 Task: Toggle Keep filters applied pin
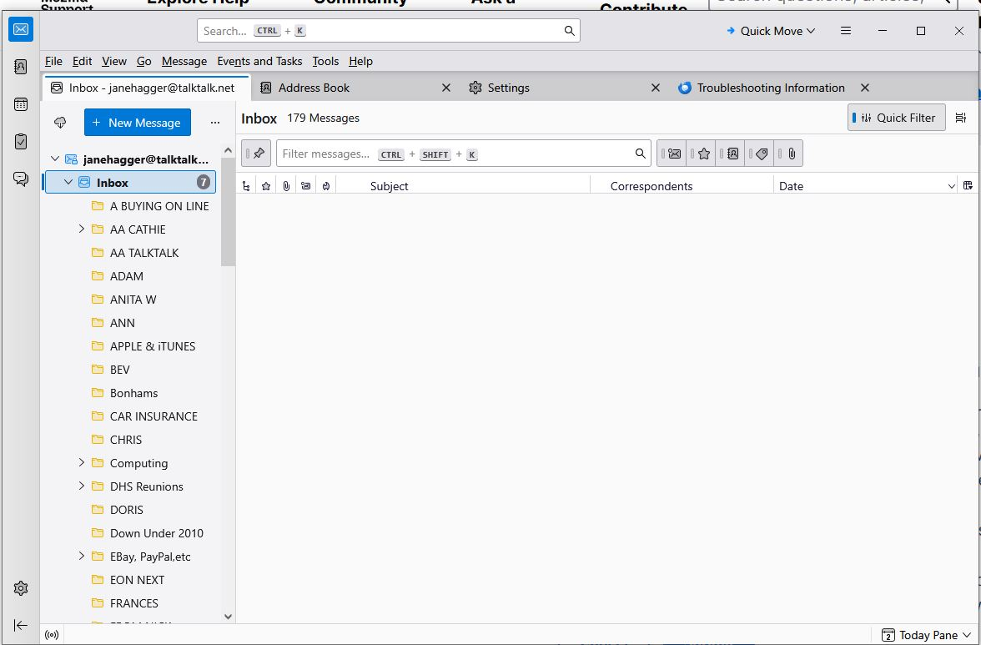pyautogui.click(x=257, y=154)
